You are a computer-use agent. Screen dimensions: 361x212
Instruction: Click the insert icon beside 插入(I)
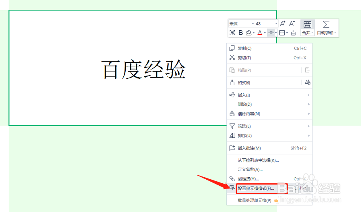[232, 95]
